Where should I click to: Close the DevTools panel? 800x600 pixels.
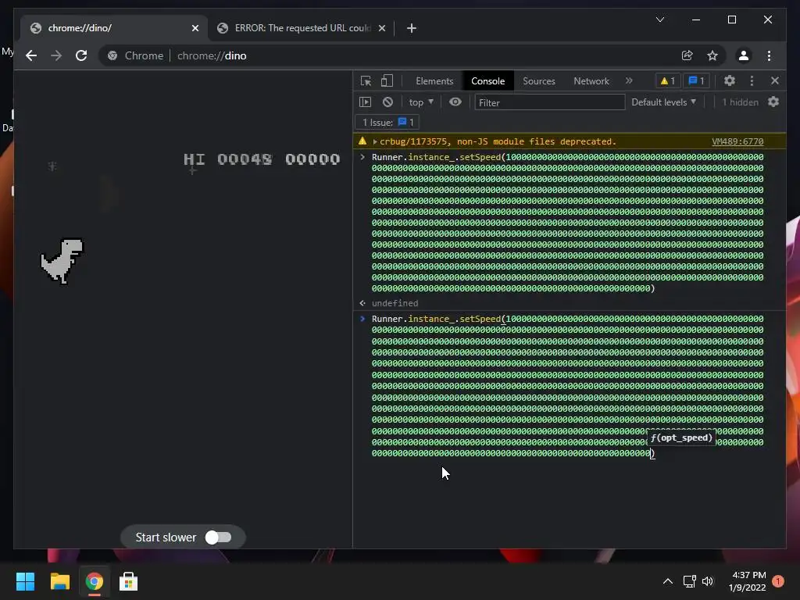[775, 80]
